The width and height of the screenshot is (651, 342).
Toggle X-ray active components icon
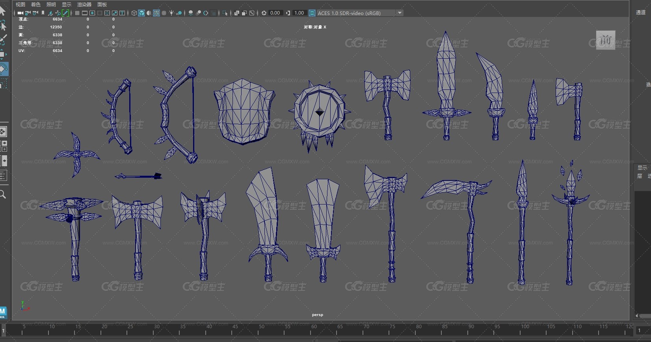(244, 13)
